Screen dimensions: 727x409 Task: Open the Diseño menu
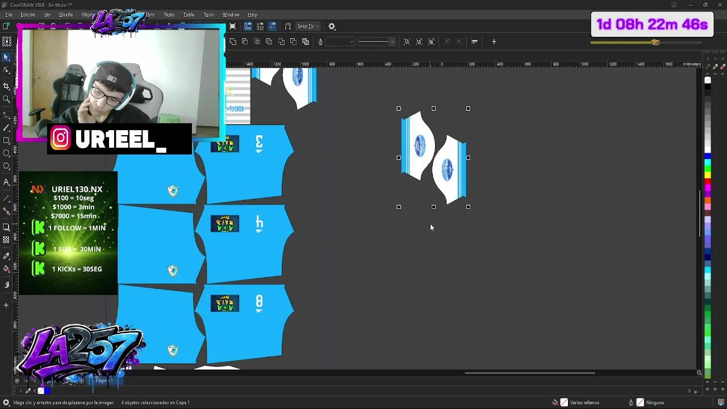[x=66, y=15]
